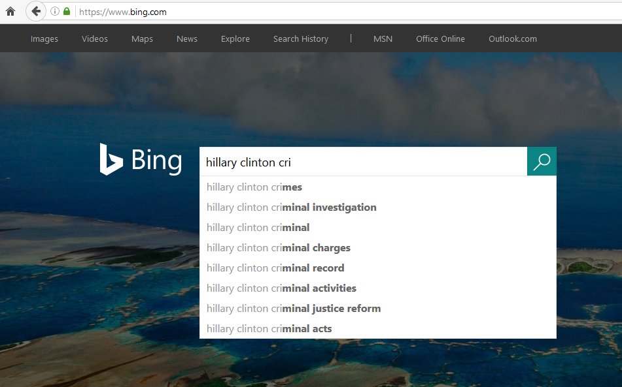Click the Bing search magnifier button
Screen dimensions: 622x387
click(542, 161)
